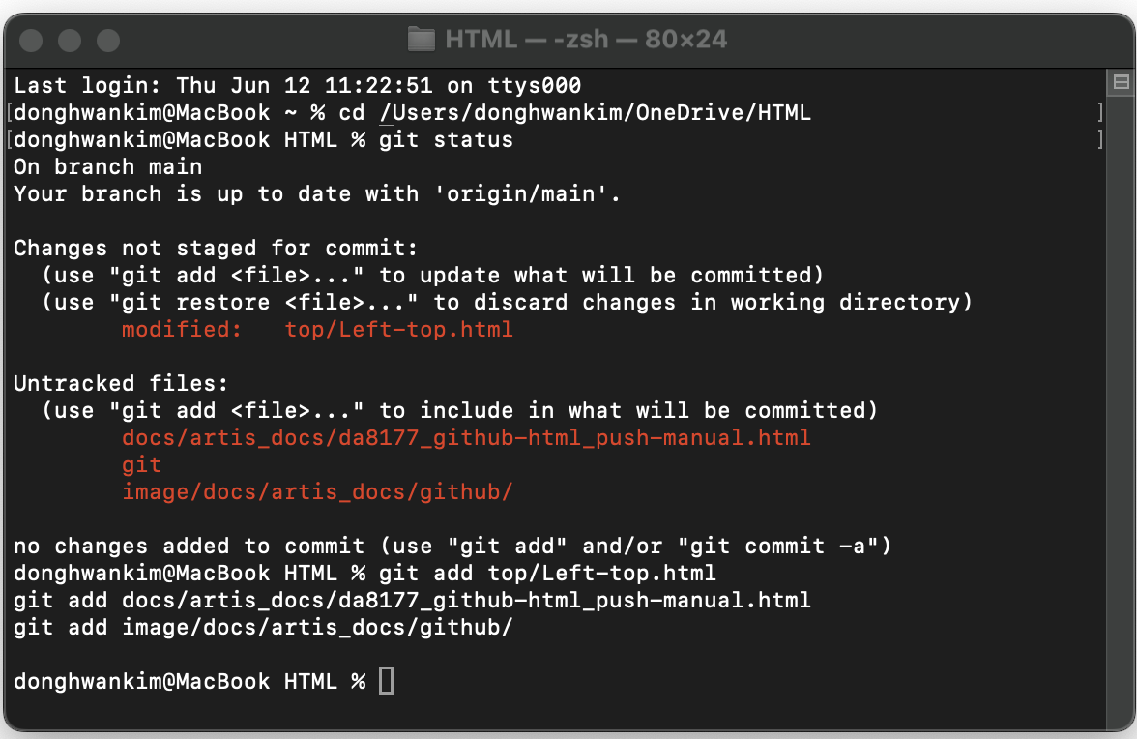Click the cursor block at the last prompt

tap(387, 681)
